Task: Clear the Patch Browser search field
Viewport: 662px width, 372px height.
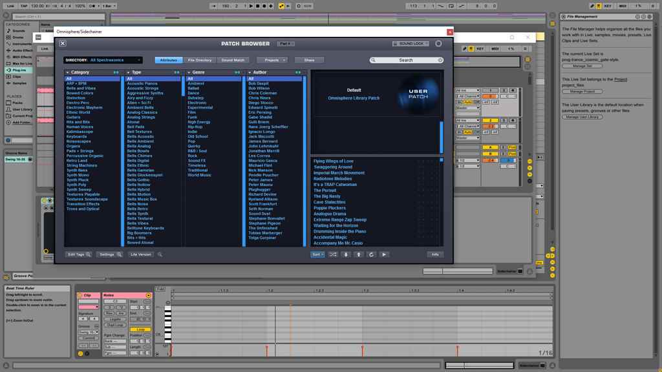Action: point(440,60)
